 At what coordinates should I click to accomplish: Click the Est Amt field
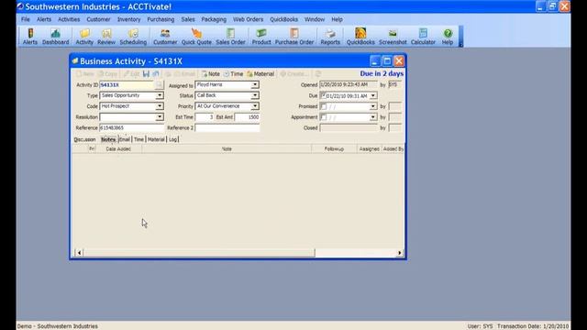[247, 117]
